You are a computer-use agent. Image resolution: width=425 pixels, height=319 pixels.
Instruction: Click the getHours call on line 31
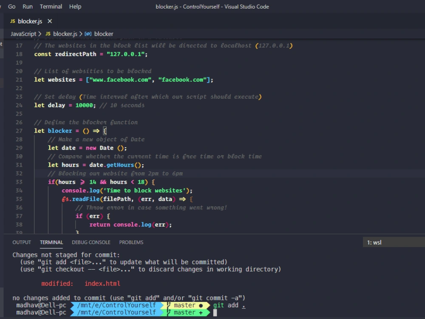pyautogui.click(x=120, y=165)
